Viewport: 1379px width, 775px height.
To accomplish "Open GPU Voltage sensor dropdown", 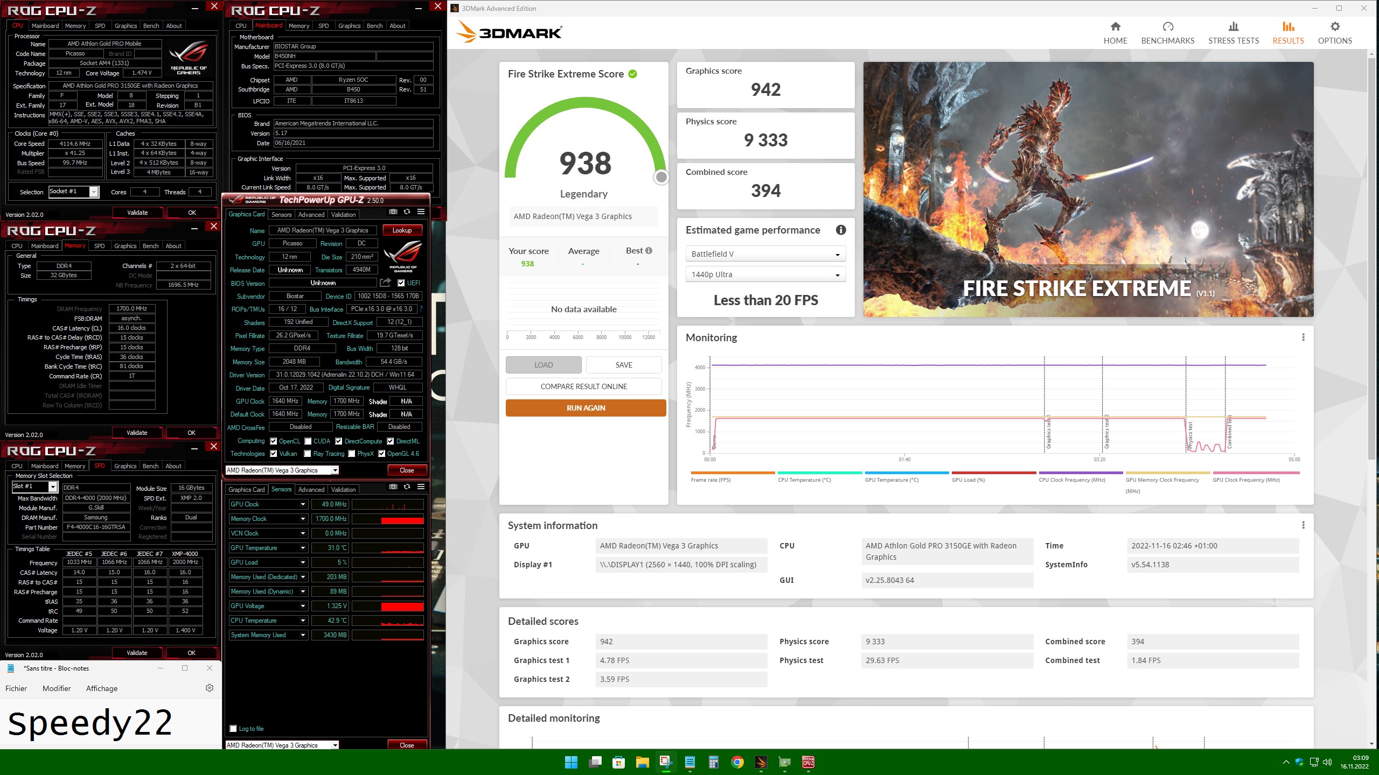I will (x=303, y=606).
